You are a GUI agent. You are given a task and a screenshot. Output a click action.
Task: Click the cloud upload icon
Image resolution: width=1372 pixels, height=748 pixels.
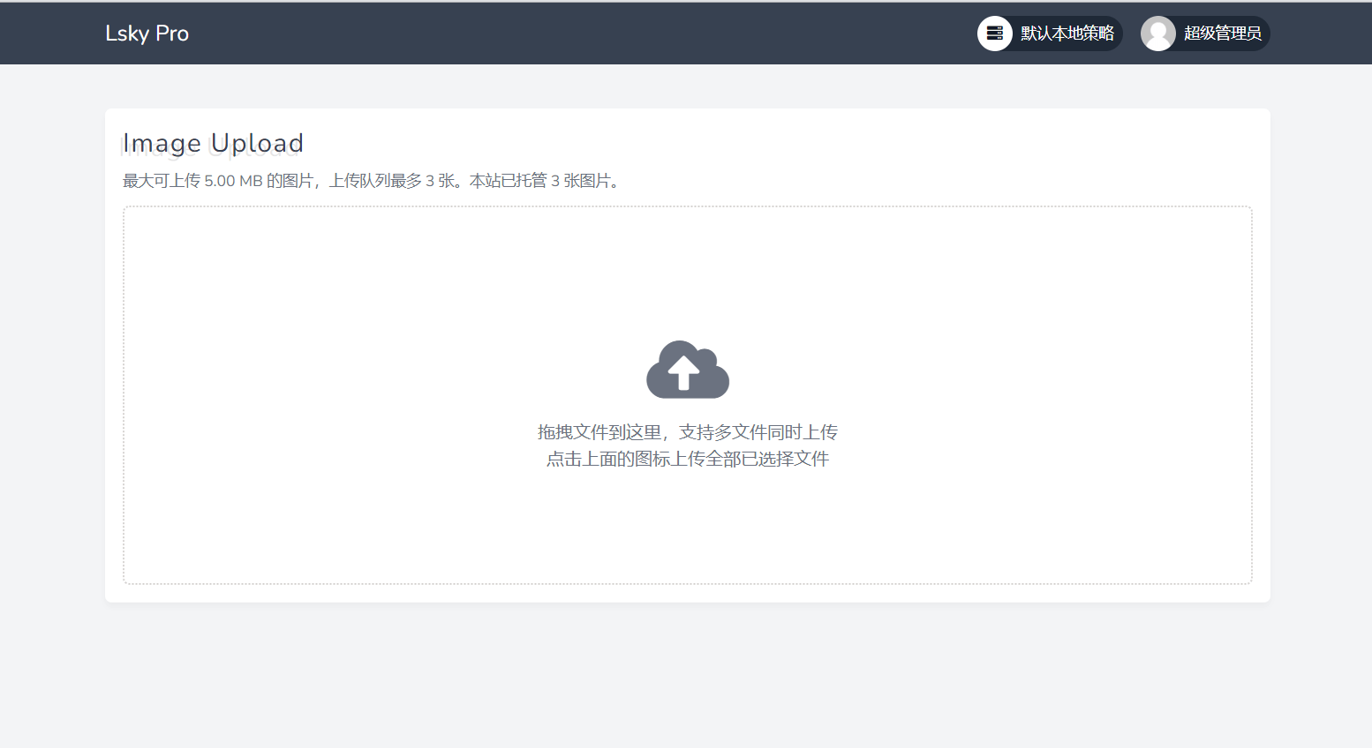pyautogui.click(x=688, y=370)
